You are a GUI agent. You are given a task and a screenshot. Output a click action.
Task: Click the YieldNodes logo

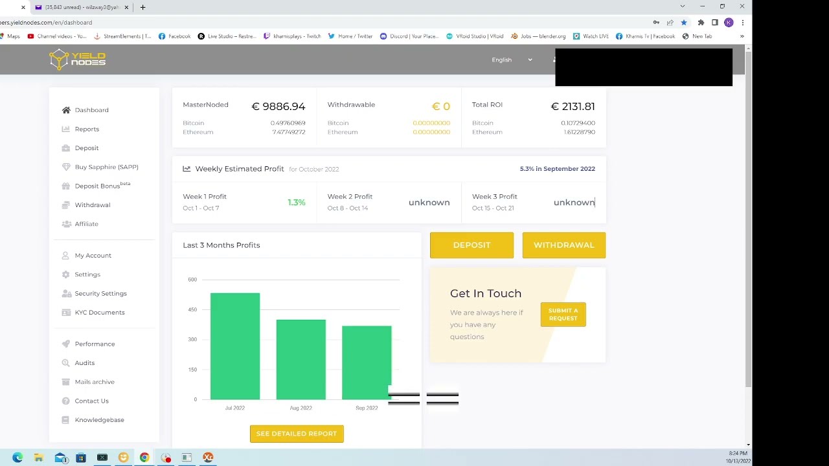(77, 60)
